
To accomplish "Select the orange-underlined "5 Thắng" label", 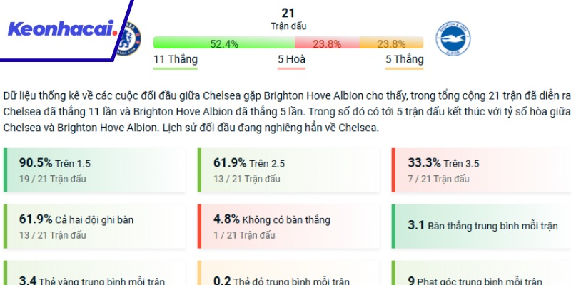I will point(404,60).
